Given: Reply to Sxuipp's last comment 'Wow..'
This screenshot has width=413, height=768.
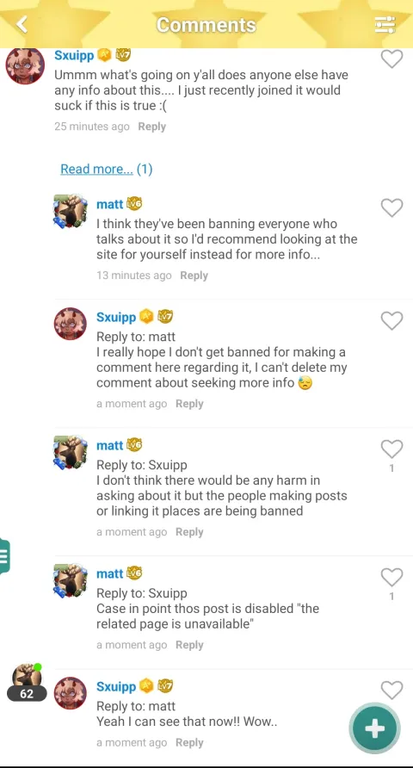Looking at the screenshot, I should click(189, 742).
